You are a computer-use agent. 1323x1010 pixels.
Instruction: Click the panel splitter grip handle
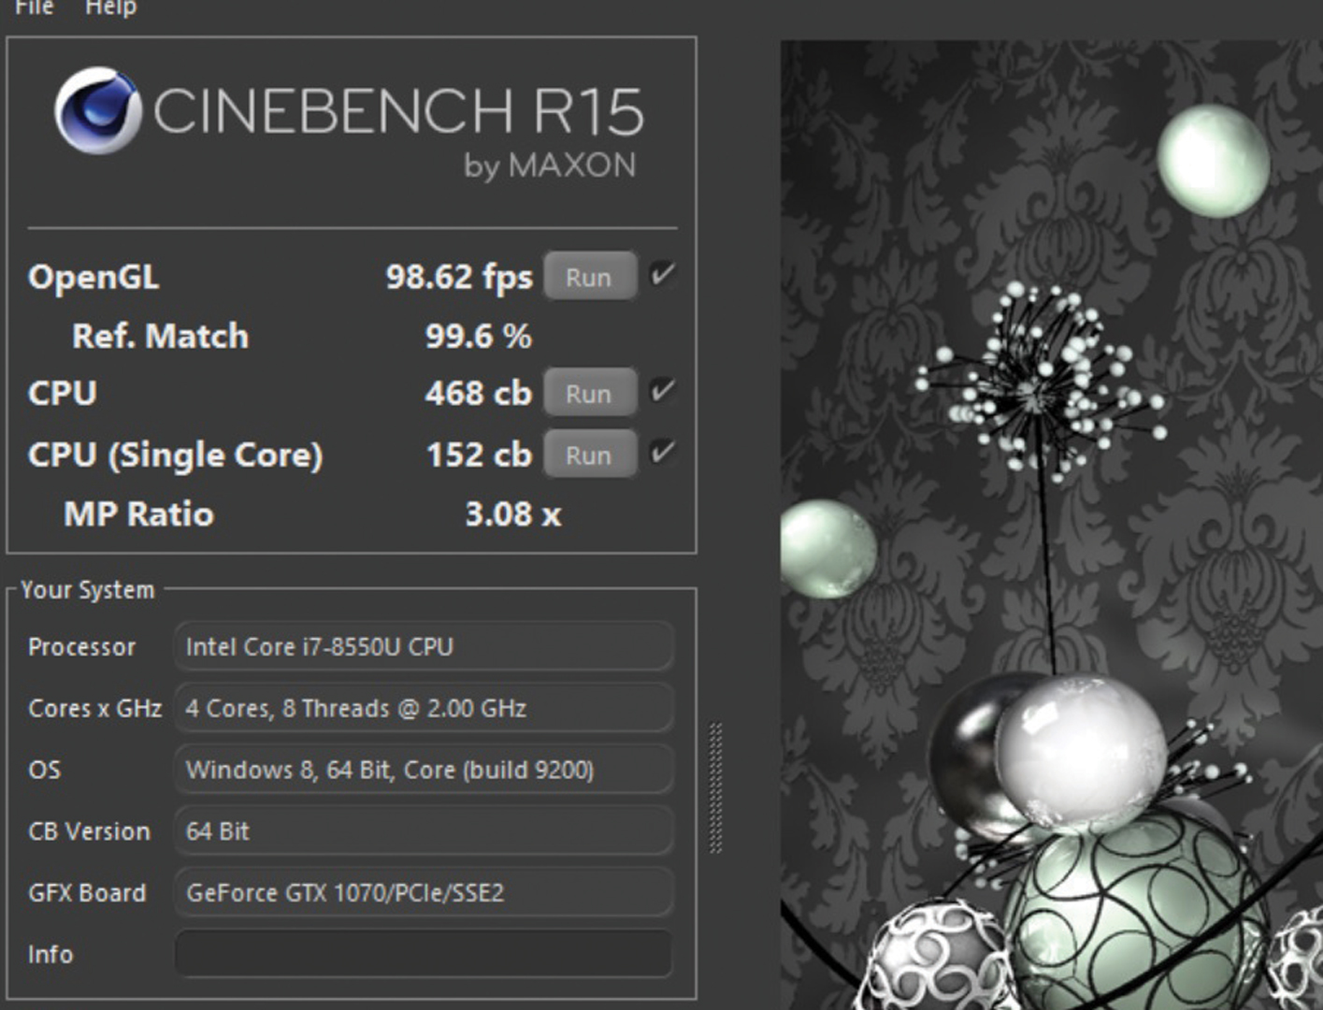click(x=716, y=787)
